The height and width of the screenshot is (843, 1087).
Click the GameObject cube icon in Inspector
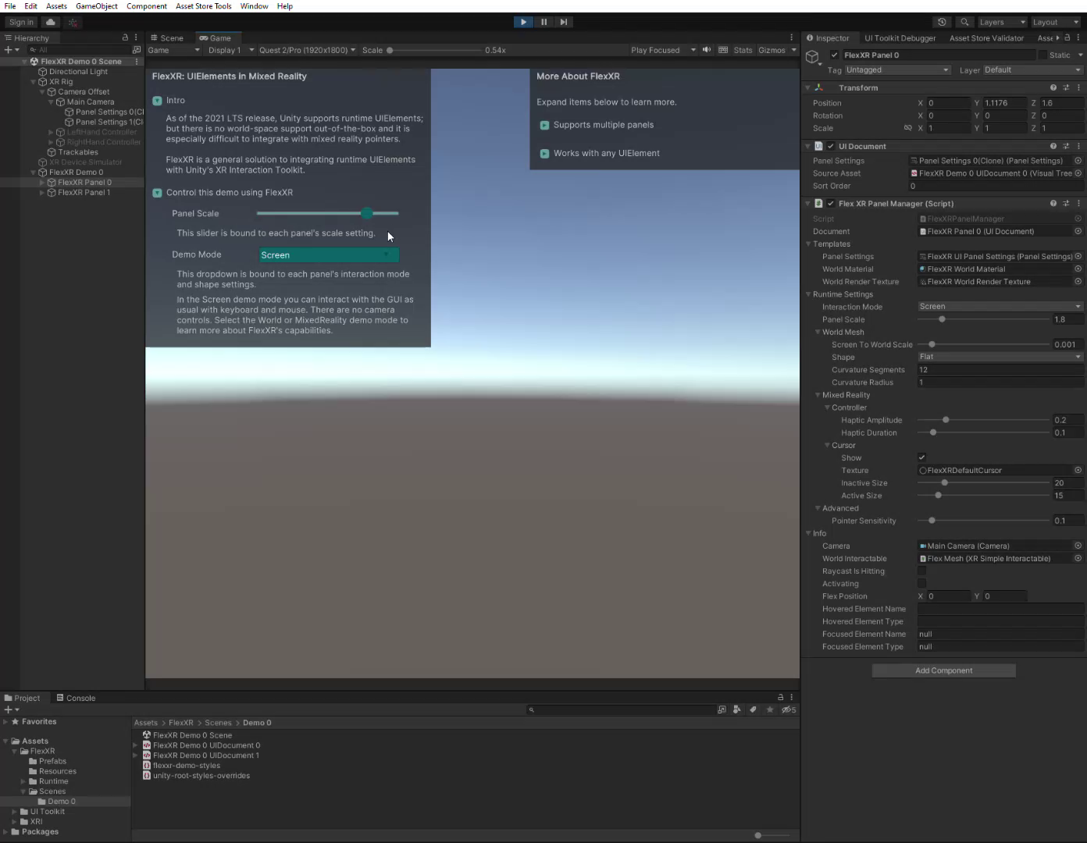pyautogui.click(x=812, y=57)
